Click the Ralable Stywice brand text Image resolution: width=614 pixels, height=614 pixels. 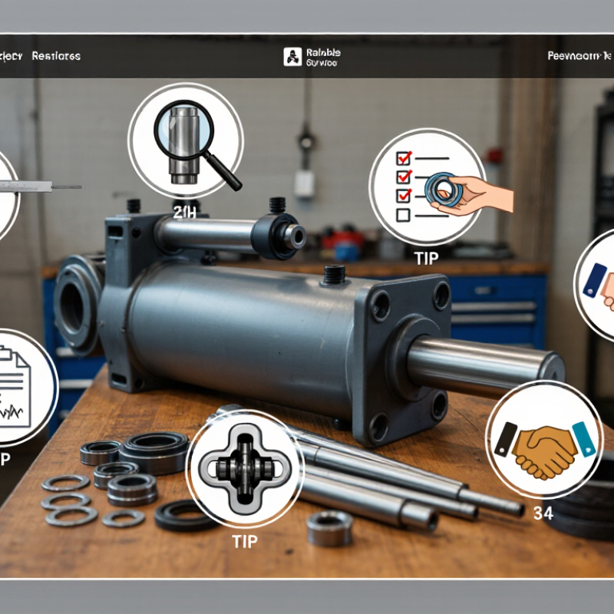[x=323, y=57]
